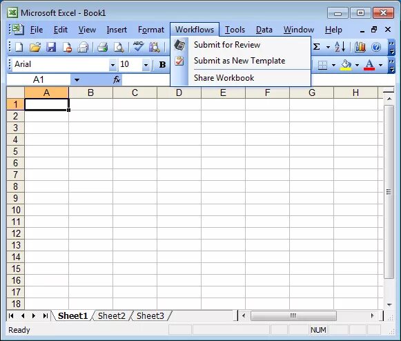Open the Insert menu

coord(117,30)
